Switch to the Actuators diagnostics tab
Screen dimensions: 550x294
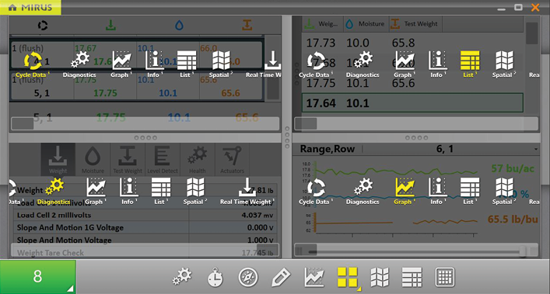click(x=232, y=160)
